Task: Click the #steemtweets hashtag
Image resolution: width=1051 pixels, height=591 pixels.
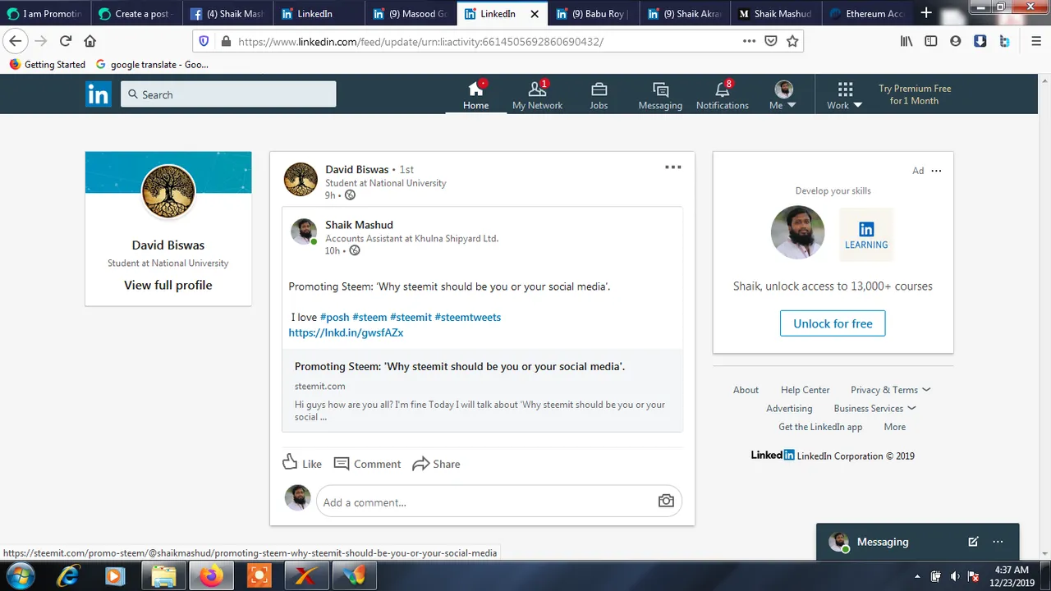Action: 467,317
